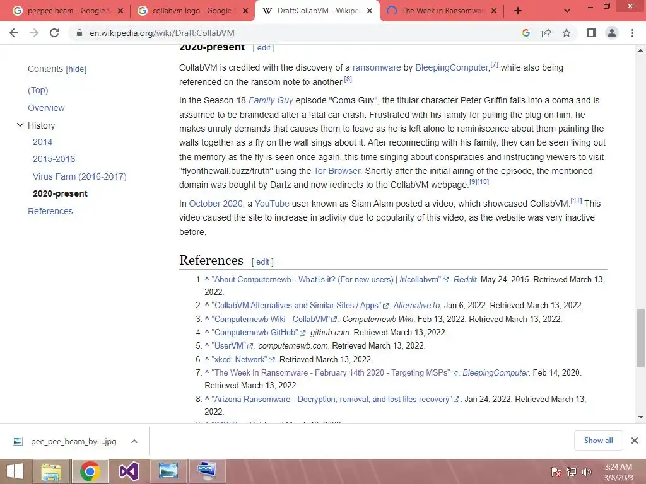
Task: Expand download item options chevron
Action: coord(134,441)
